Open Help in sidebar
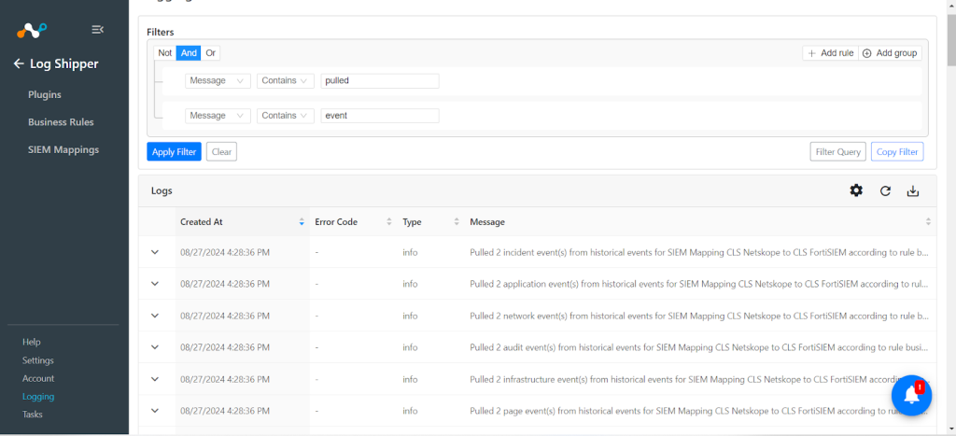 pos(32,342)
